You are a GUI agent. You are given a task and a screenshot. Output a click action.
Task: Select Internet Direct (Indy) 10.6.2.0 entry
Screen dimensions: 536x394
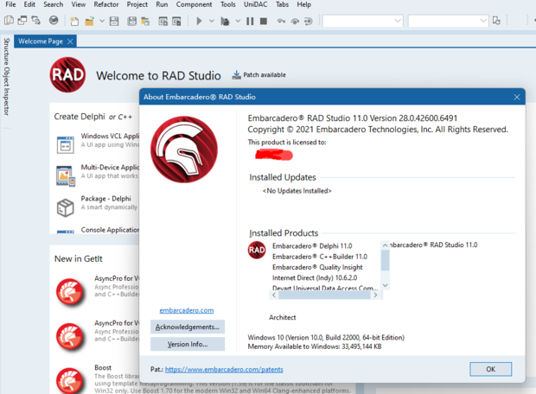[315, 278]
